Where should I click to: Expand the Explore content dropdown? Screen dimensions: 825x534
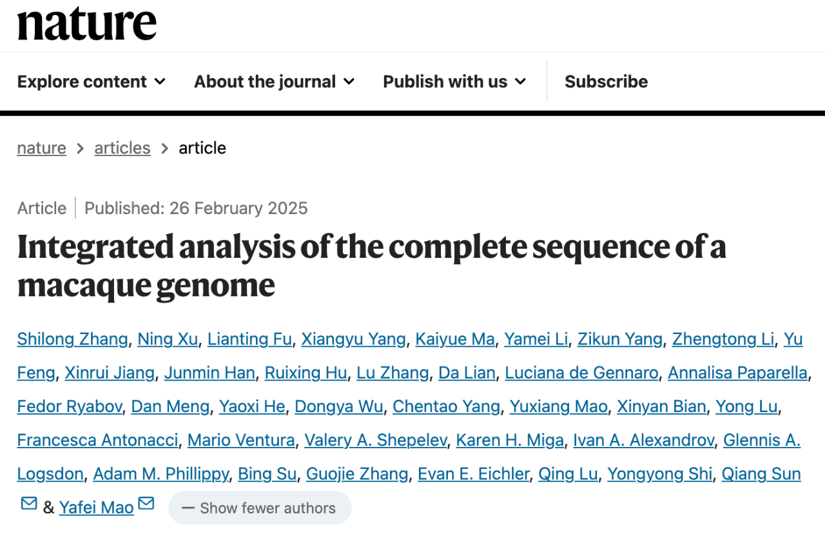(x=92, y=82)
